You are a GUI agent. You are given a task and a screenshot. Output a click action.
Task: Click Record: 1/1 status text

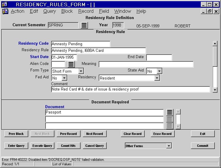coord(10,164)
